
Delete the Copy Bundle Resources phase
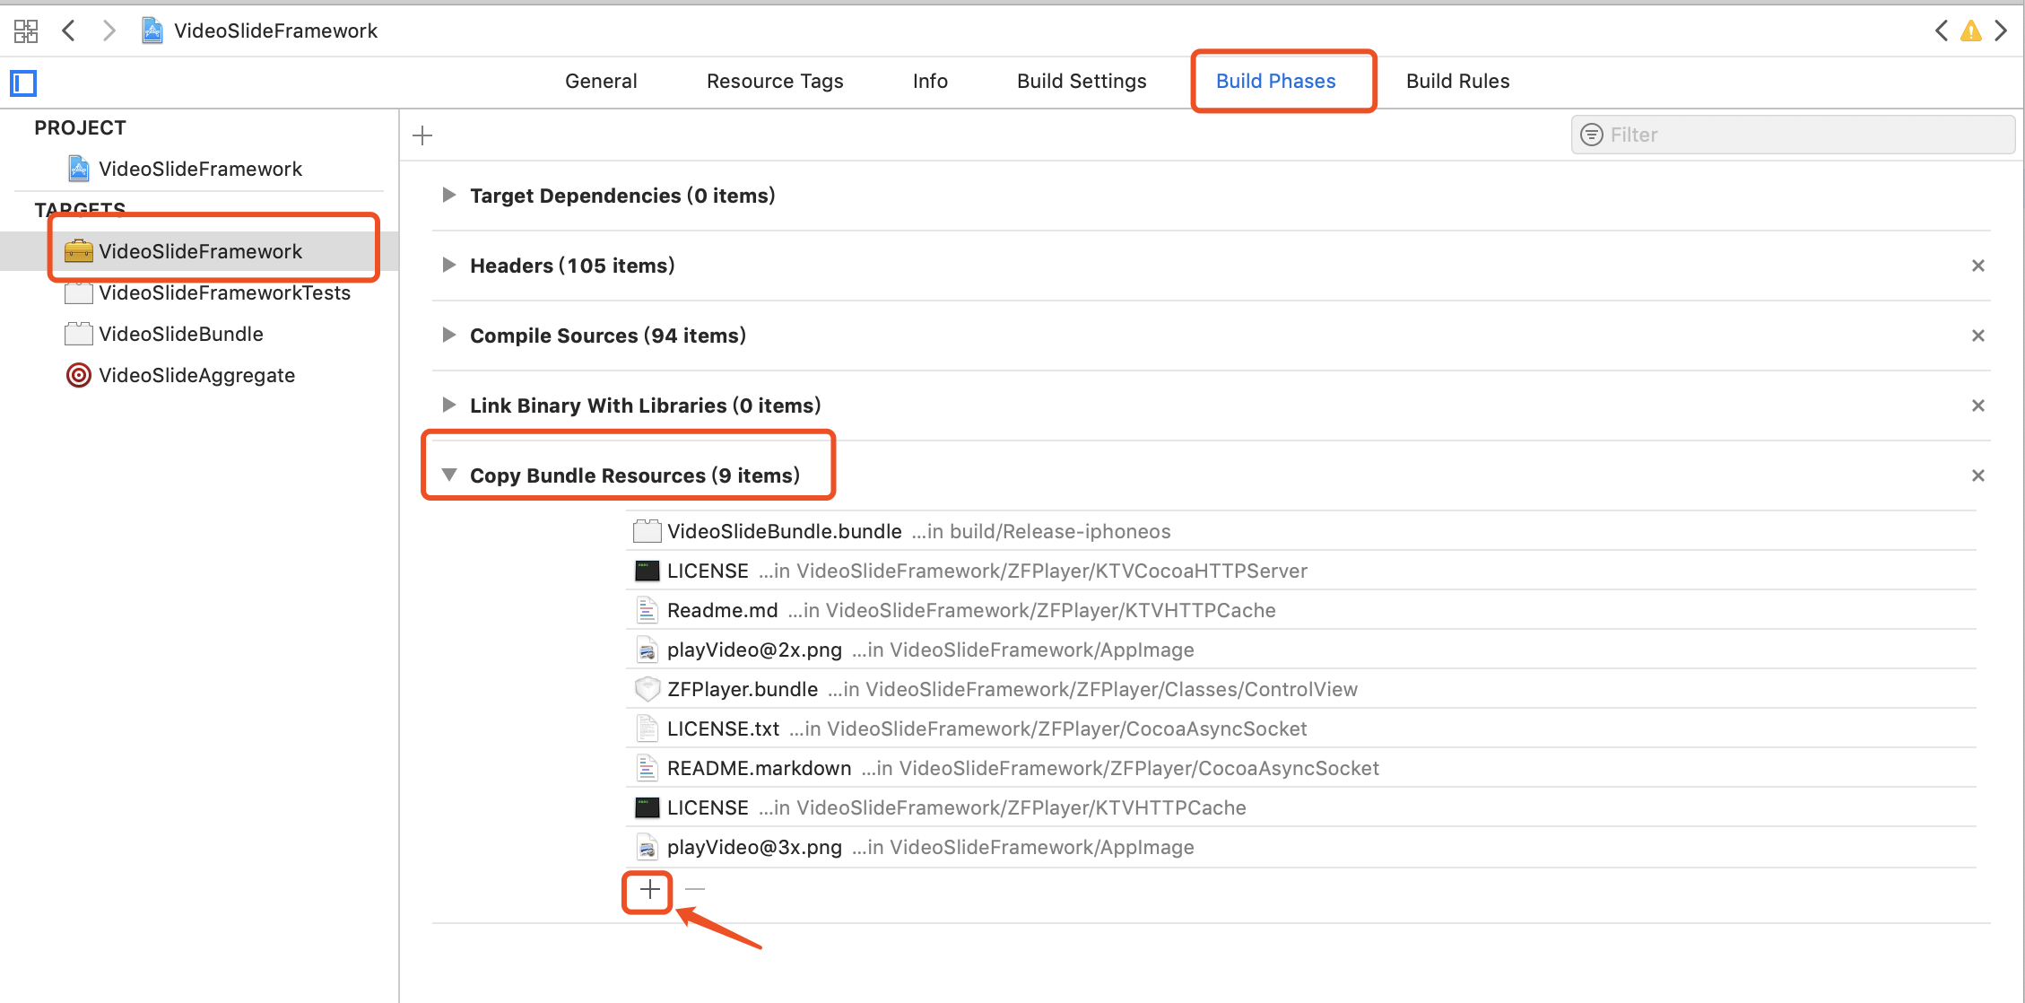1977,475
